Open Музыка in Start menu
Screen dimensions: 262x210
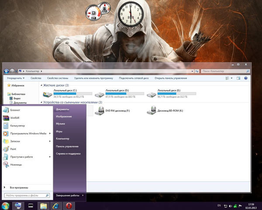click(60, 124)
